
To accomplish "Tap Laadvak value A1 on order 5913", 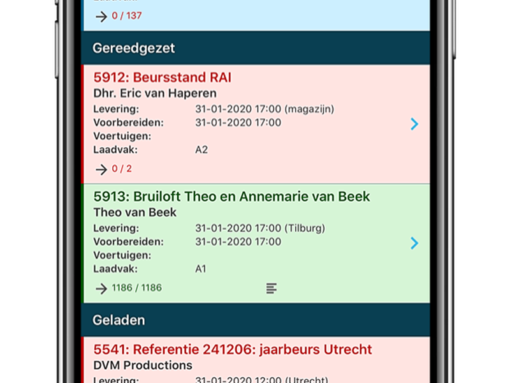I will pyautogui.click(x=199, y=268).
